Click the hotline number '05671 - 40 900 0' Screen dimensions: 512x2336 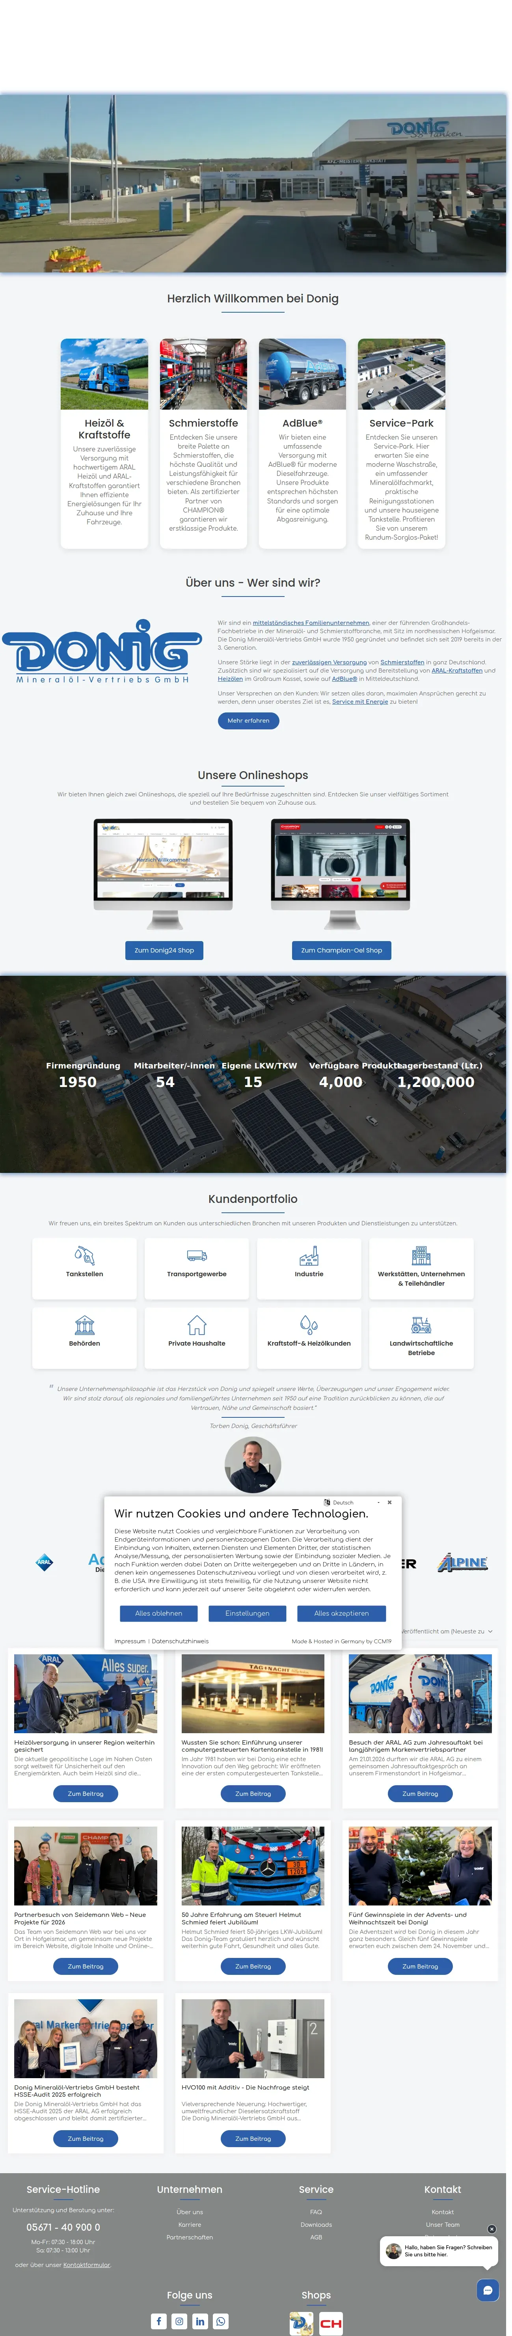(63, 2227)
